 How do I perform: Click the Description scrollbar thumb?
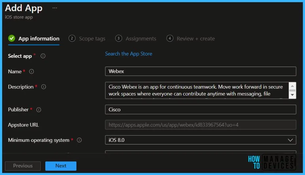(x=292, y=90)
